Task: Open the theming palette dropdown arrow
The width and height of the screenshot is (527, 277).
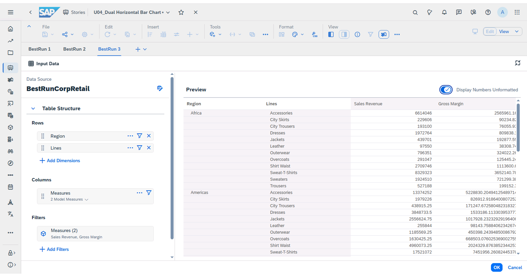Action: (x=302, y=34)
